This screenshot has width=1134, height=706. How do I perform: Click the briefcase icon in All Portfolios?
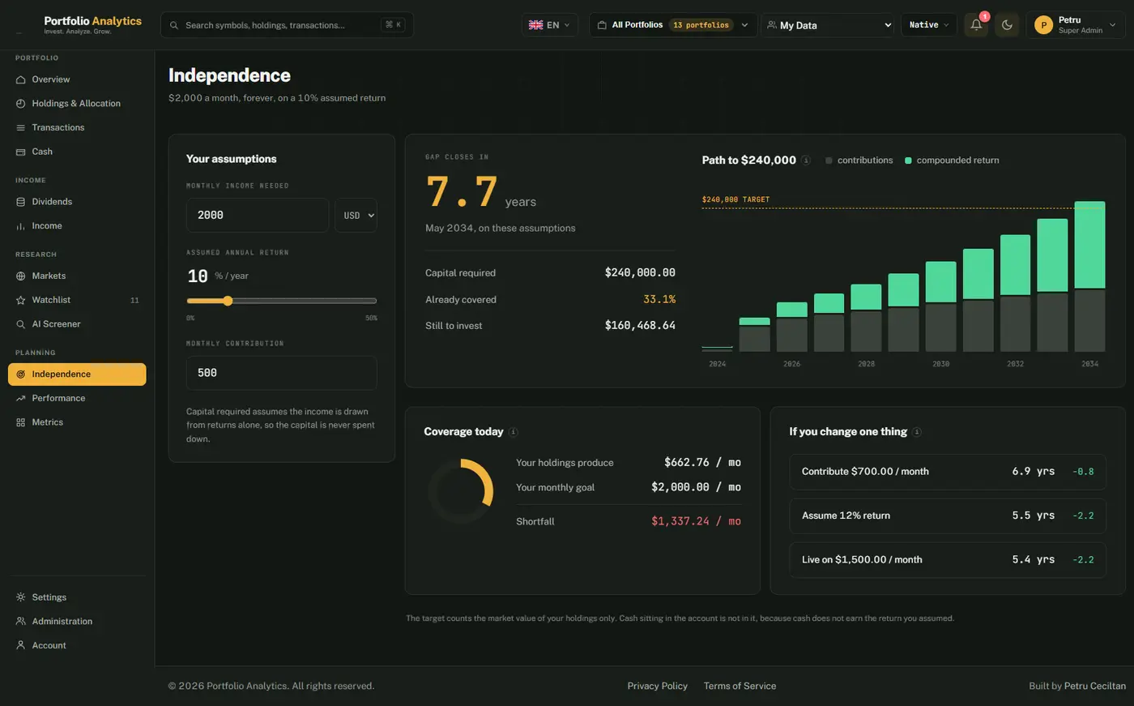coord(602,25)
